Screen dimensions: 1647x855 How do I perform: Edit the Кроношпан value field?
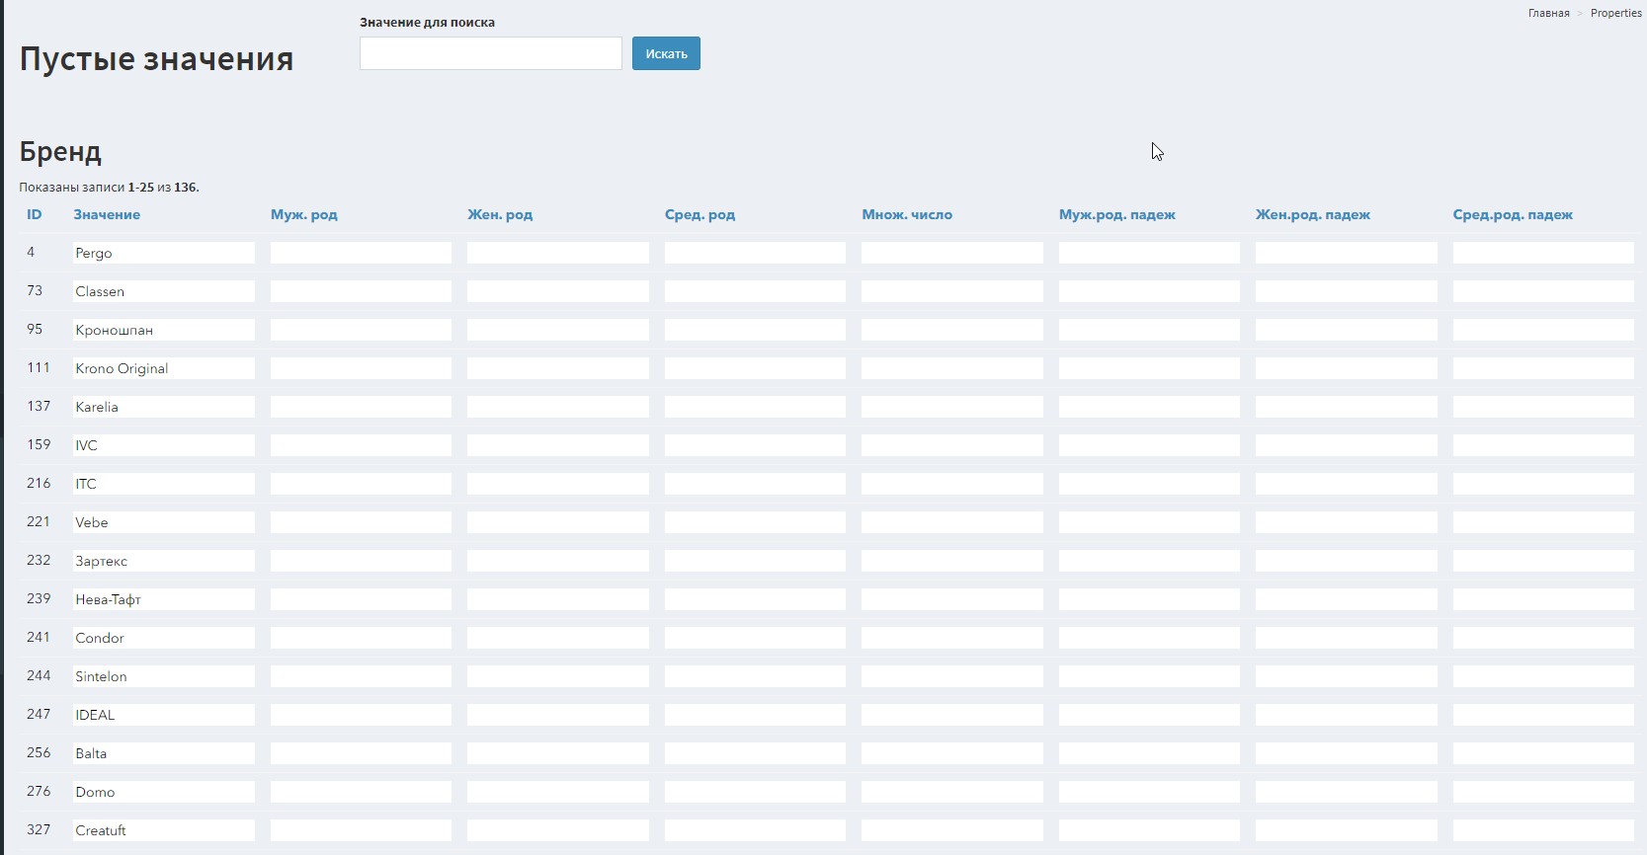pos(164,330)
